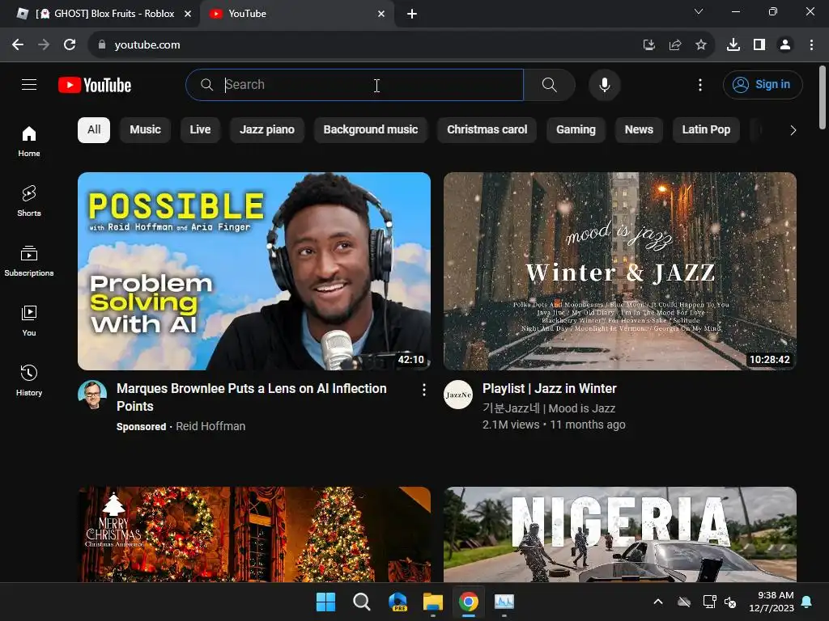Click the Winter & JAZZ thumbnail

tap(619, 271)
